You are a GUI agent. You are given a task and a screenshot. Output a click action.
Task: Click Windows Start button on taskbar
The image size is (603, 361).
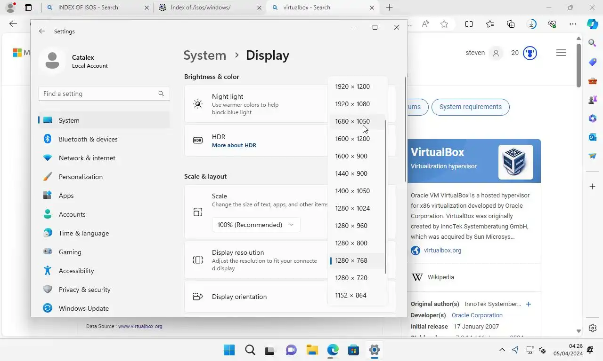[x=229, y=350]
